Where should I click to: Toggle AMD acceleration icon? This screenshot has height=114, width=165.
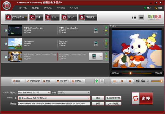(158, 17)
